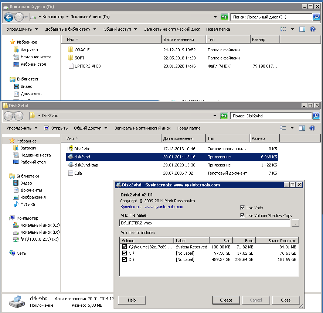The width and height of the screenshot is (323, 313).
Task: Open Упорядочить dropdown in D: window
Action: point(22,29)
